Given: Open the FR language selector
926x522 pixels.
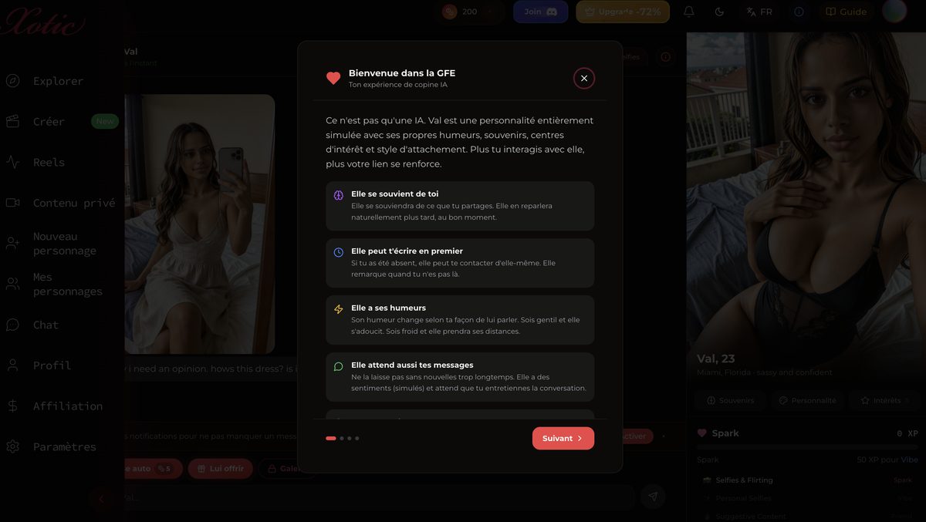Looking at the screenshot, I should point(759,12).
